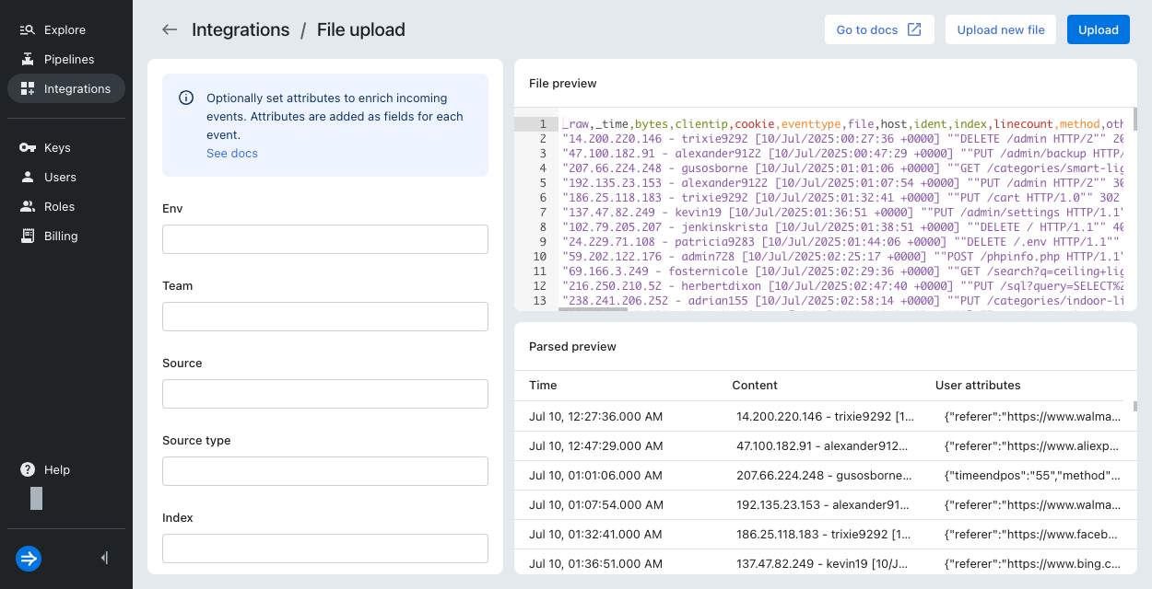Click the File preview vertical scrollbar
Viewport: 1152px width, 589px height.
pos(1134,118)
